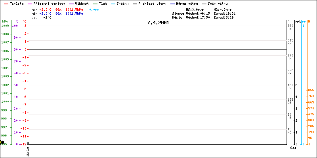This screenshot has width=317, height=158.
Task: Click the hPa pressure axis header
Action: [x=5, y=21]
